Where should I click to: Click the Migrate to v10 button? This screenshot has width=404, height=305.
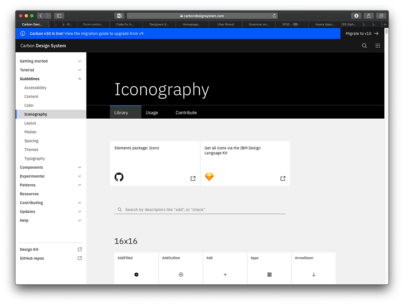362,33
